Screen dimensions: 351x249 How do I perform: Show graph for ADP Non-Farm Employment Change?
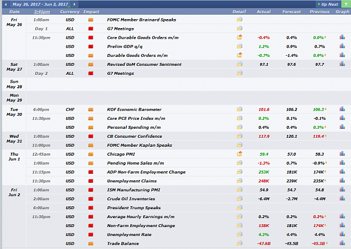pyautogui.click(x=342, y=172)
